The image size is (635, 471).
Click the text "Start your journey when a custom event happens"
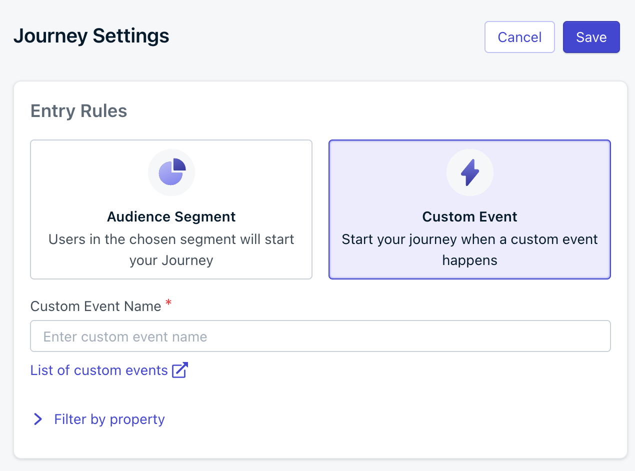click(469, 249)
